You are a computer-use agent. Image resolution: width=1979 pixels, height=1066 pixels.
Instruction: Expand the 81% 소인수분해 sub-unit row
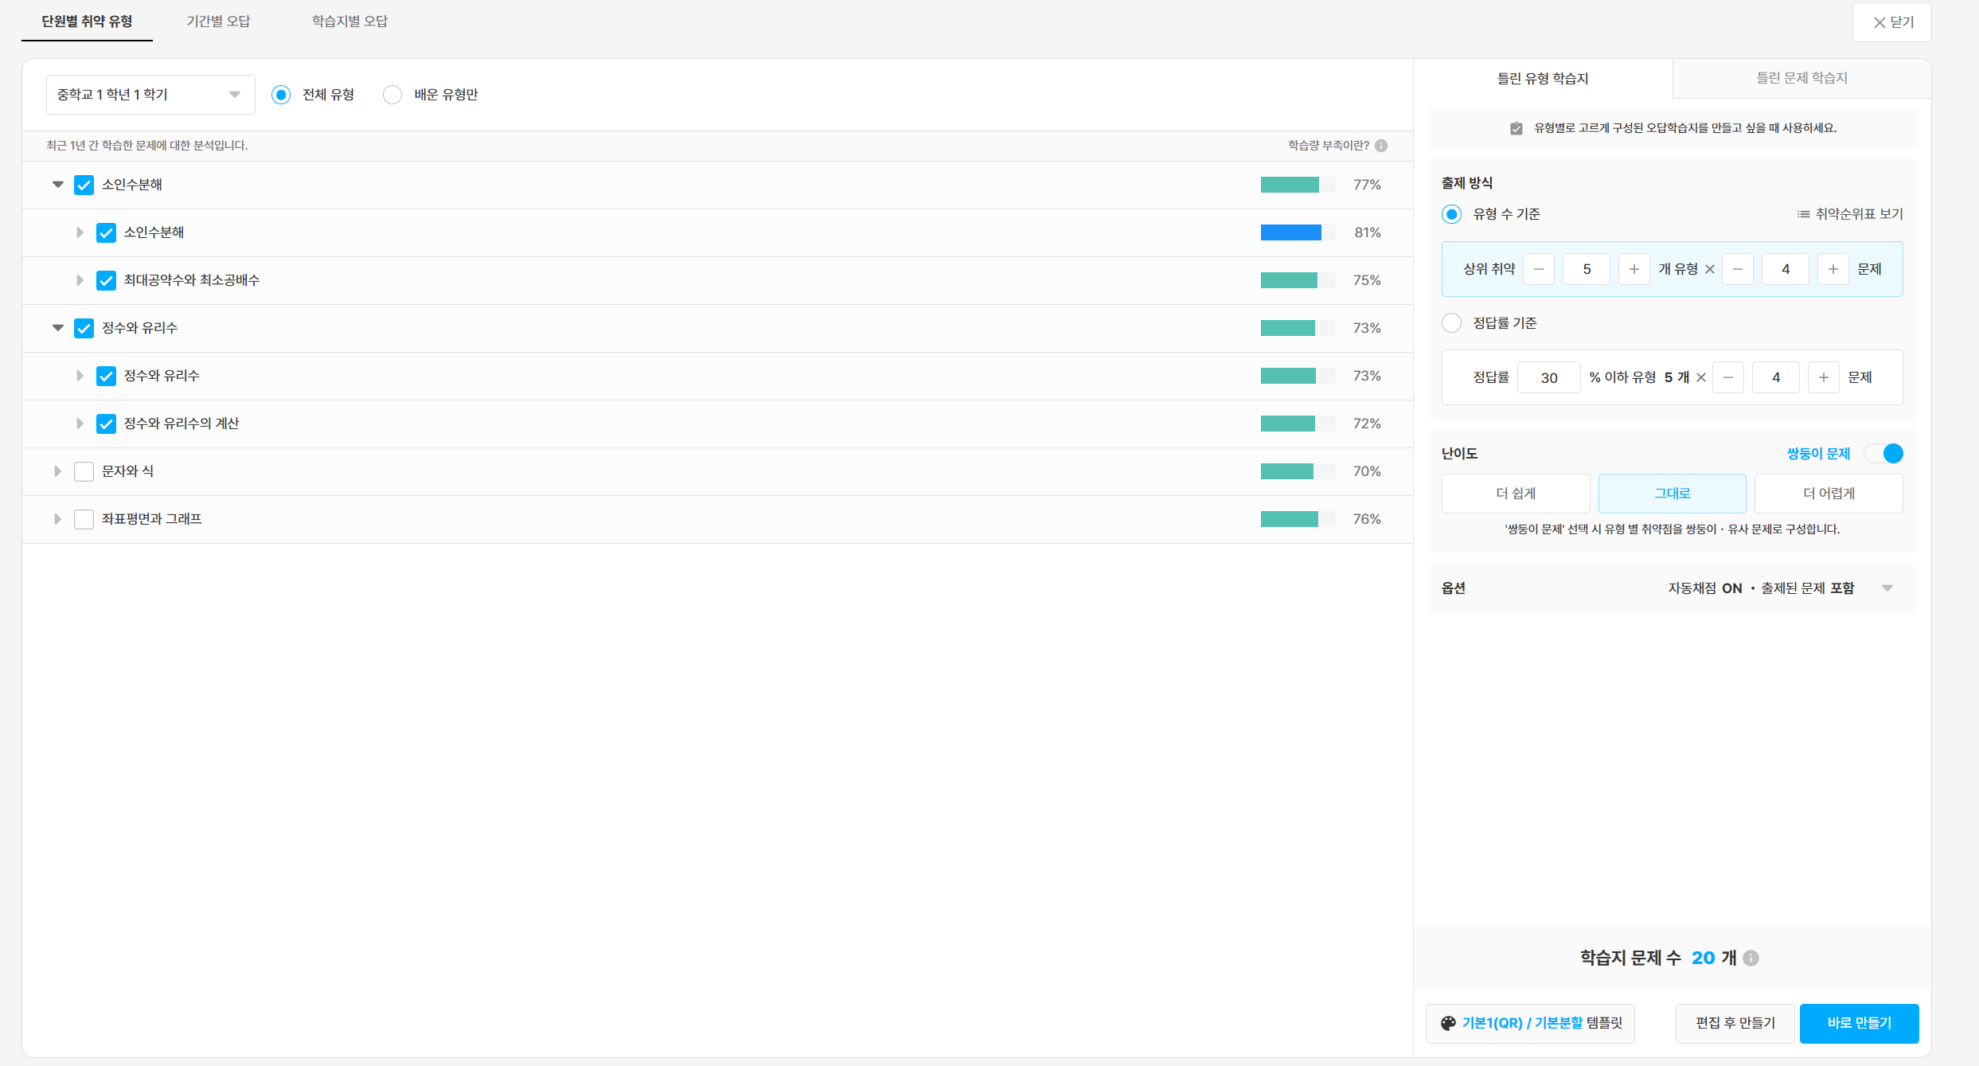80,232
